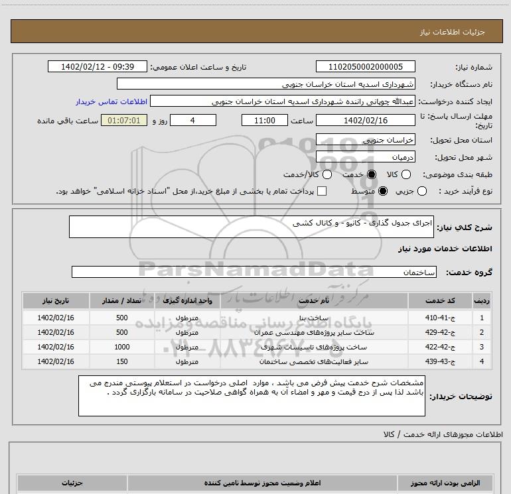Click سایر فعالیت‌های تخصصی ساختمان cell
Viewport: 511px width, 494px height.
tap(314, 362)
